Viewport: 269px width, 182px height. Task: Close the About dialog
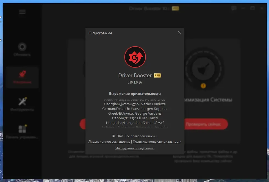(x=180, y=33)
